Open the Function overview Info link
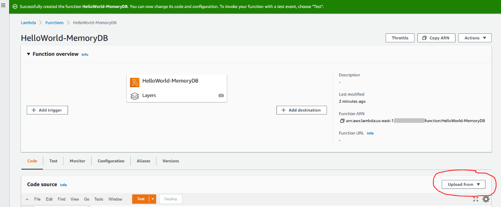The height and width of the screenshot is (207, 501). point(85,55)
